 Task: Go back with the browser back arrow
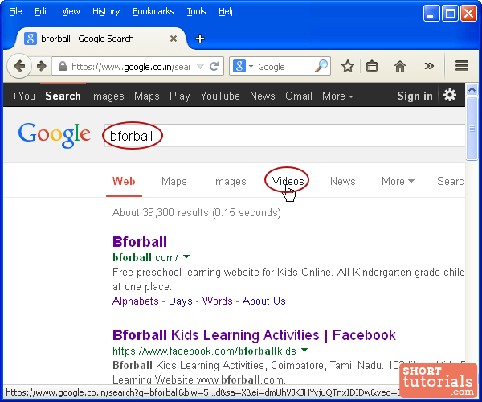(19, 66)
